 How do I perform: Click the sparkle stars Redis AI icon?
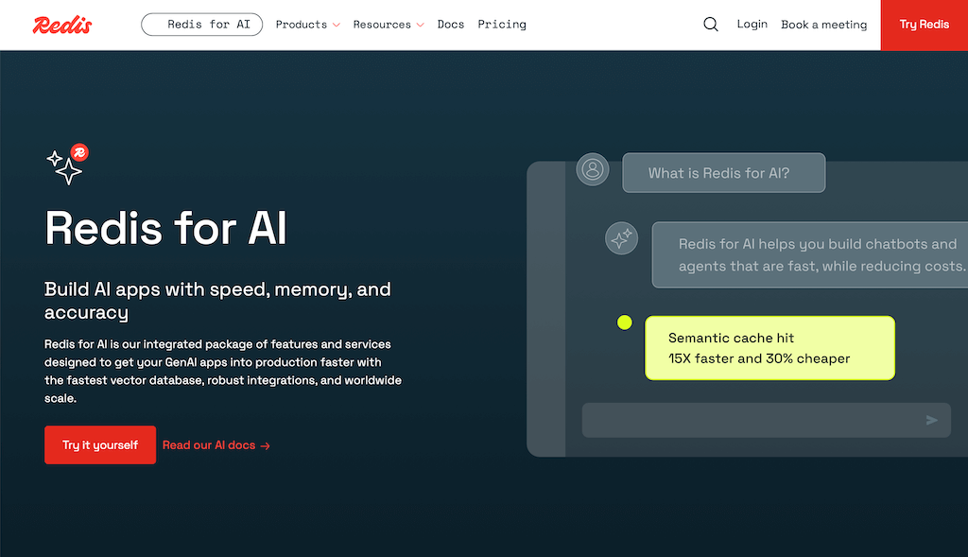click(x=67, y=165)
